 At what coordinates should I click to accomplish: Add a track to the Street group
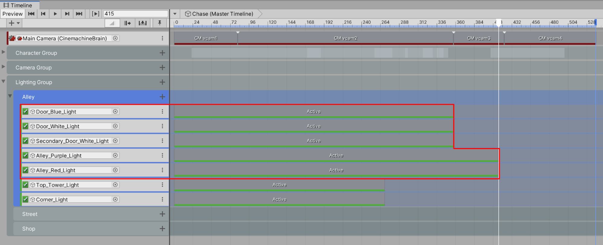click(162, 214)
